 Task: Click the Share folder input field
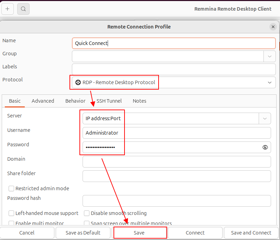coord(176,176)
